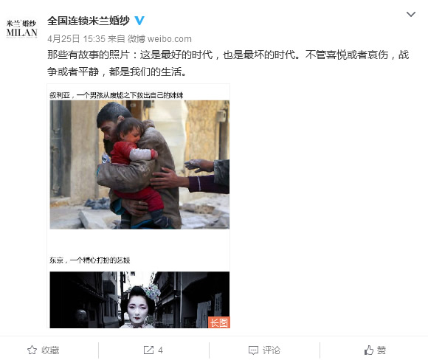Screen dimensions: 428x360
Task: Open the post options chevron menu
Action: coord(411,15)
